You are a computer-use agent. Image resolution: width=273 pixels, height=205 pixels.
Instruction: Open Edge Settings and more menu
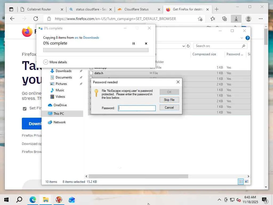tap(261, 19)
